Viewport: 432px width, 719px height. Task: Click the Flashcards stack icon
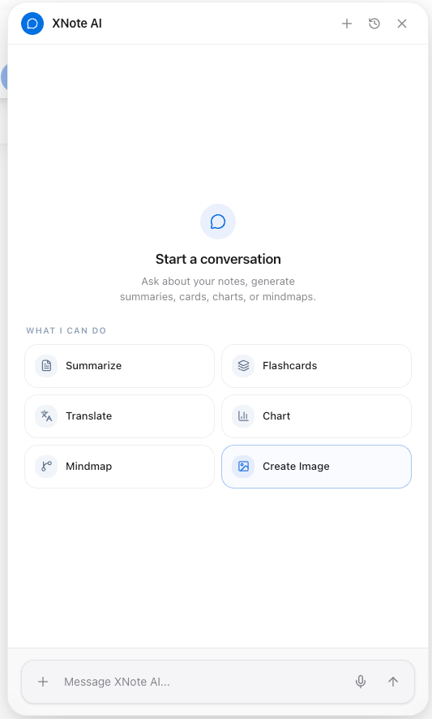pyautogui.click(x=243, y=365)
